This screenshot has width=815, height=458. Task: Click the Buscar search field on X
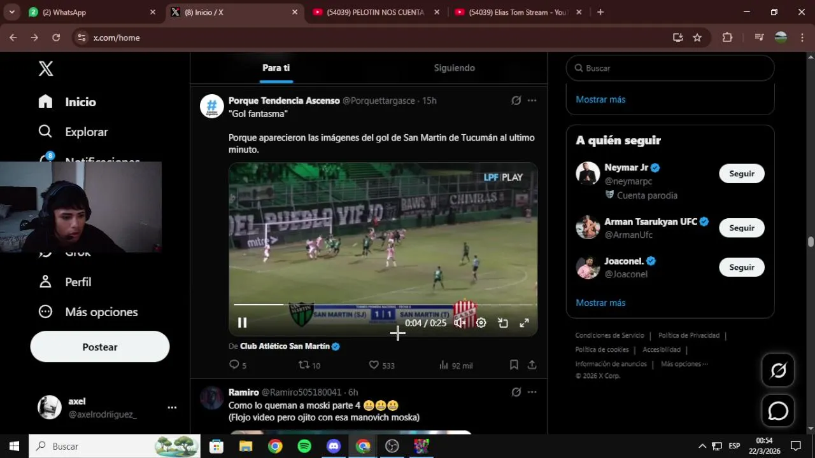click(x=670, y=68)
